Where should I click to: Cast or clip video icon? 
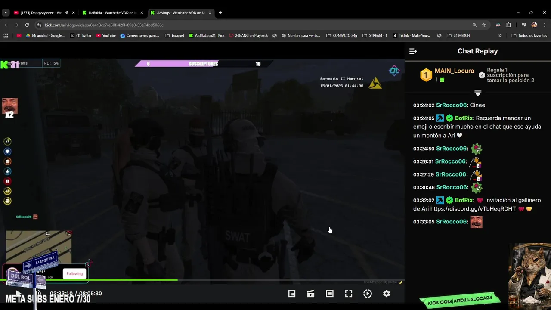311,294
